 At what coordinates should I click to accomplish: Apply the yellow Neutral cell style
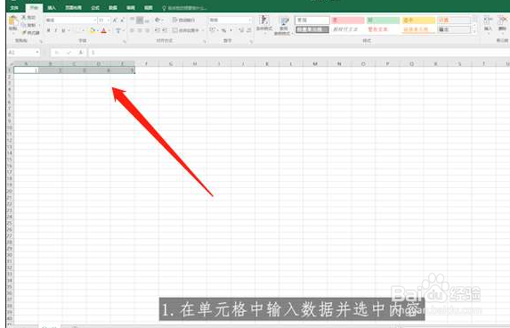click(x=418, y=20)
